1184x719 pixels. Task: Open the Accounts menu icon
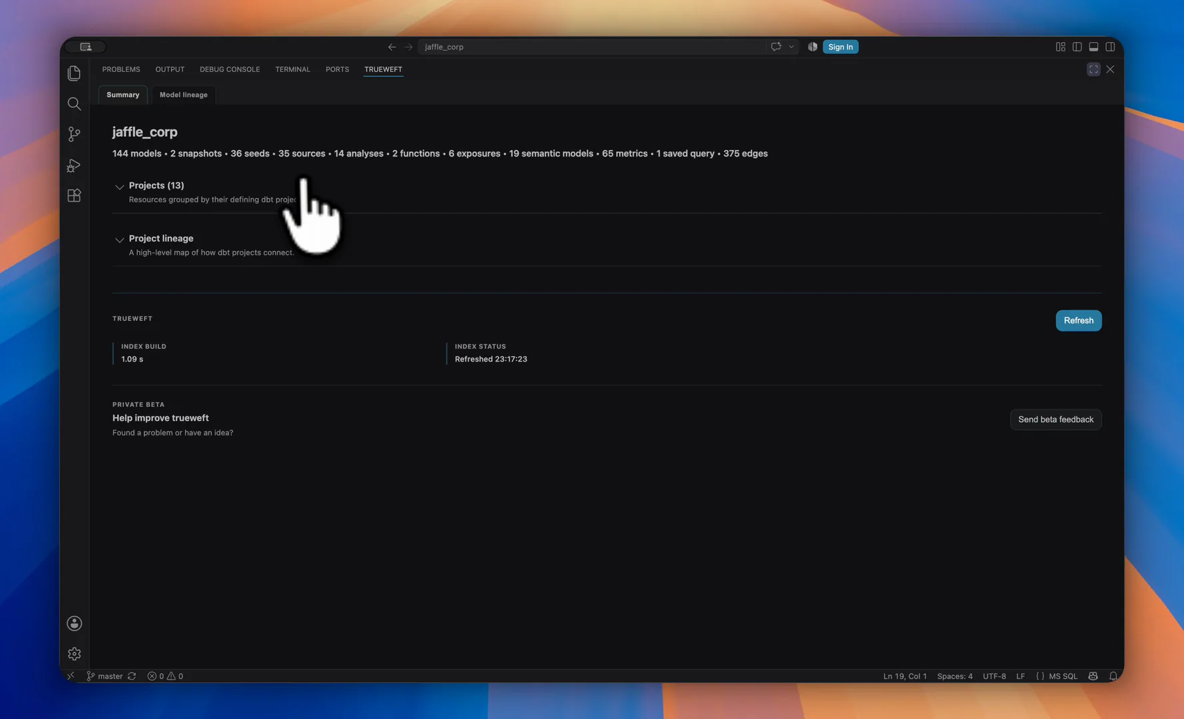[74, 623]
